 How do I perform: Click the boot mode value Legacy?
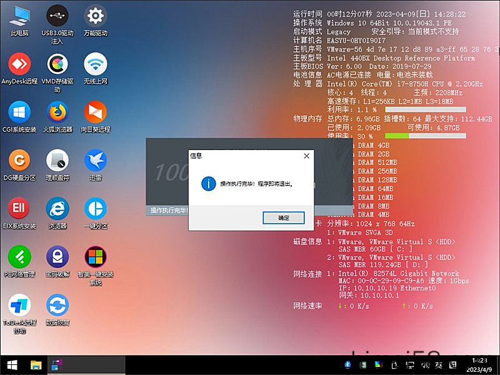339,32
